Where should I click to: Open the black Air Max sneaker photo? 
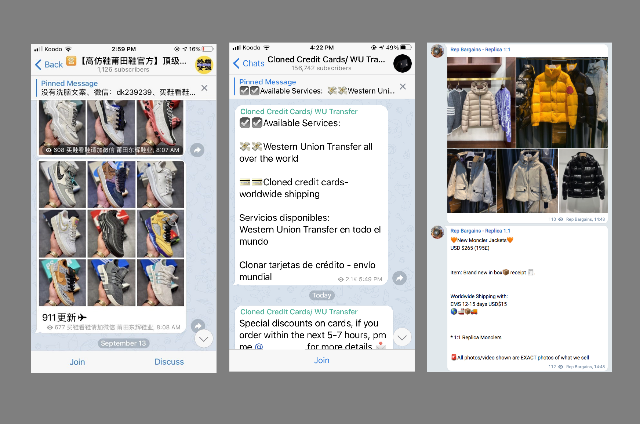112,234
